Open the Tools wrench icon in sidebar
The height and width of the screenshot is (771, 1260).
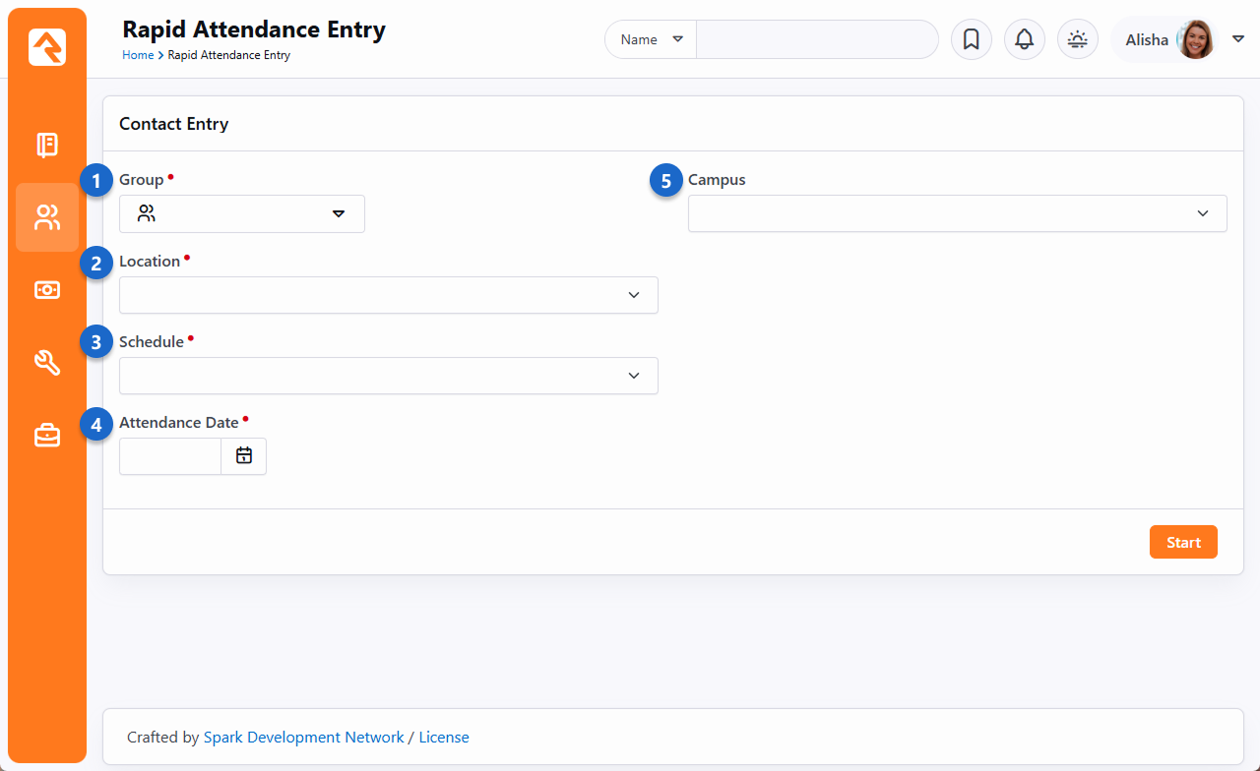(x=47, y=363)
